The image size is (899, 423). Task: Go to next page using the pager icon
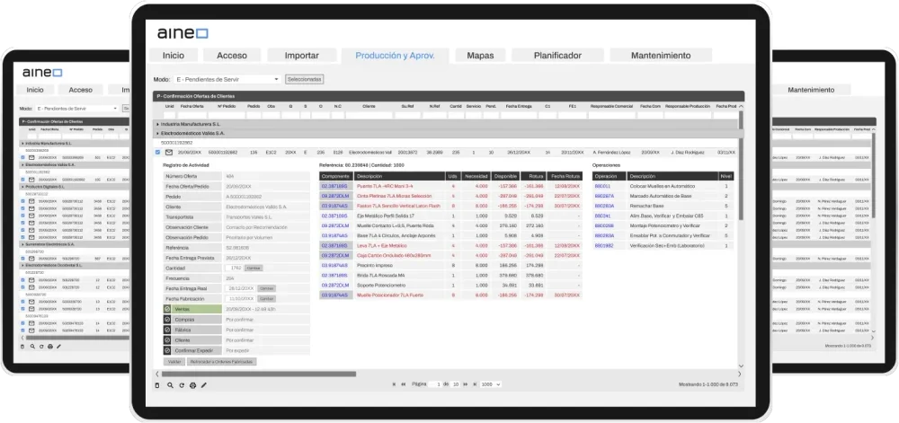point(465,384)
